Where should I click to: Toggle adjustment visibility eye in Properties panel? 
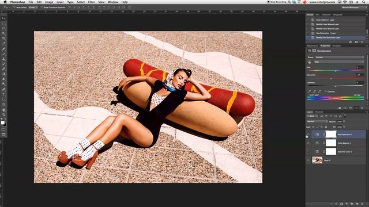point(356,108)
